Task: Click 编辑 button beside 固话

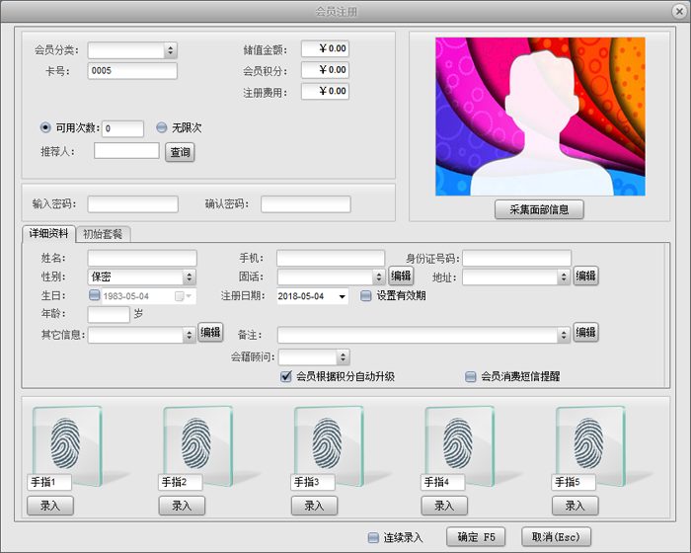Action: coord(401,276)
